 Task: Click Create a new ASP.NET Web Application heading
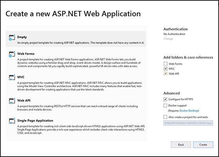[x=73, y=14]
